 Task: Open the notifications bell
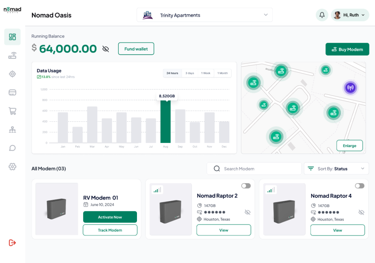322,15
